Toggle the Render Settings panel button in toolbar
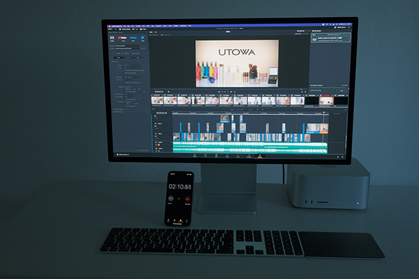 pos(125,29)
